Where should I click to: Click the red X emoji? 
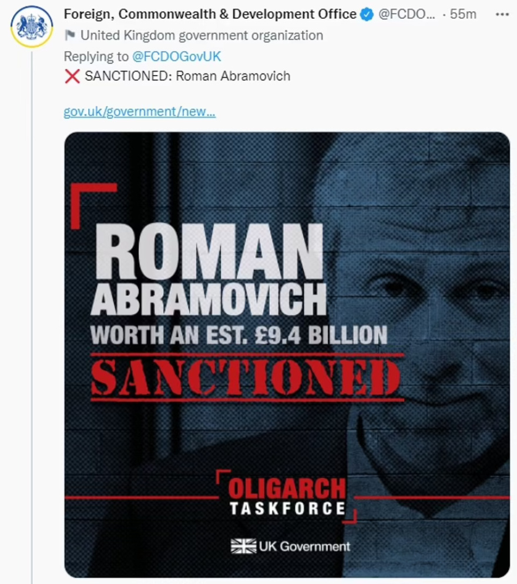click(72, 76)
